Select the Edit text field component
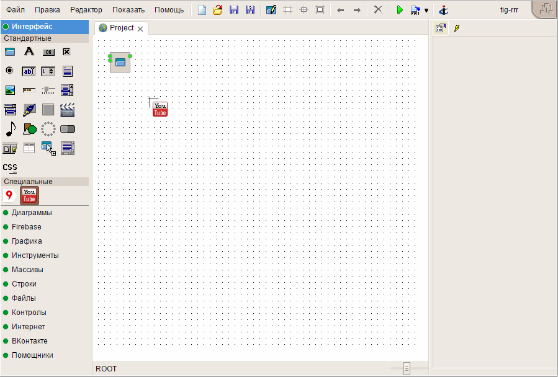This screenshot has width=558, height=377. (29, 71)
